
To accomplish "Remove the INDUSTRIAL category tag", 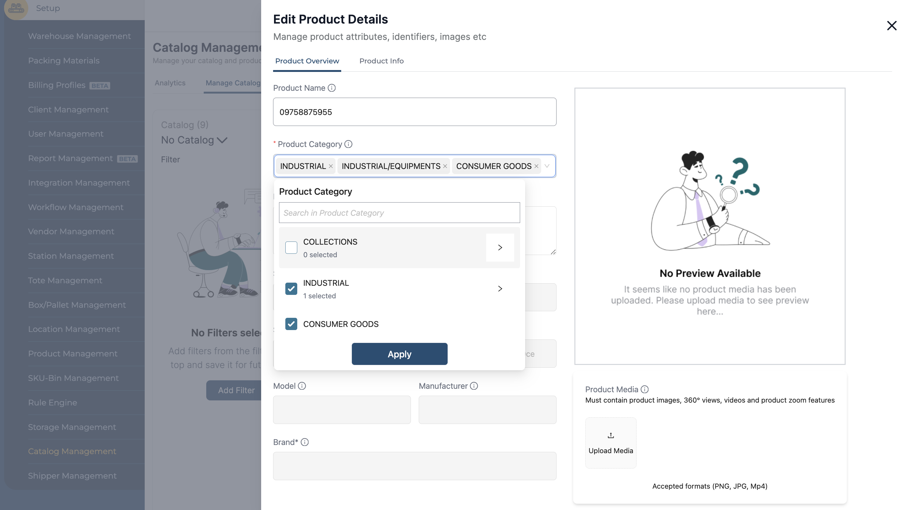I will (331, 166).
